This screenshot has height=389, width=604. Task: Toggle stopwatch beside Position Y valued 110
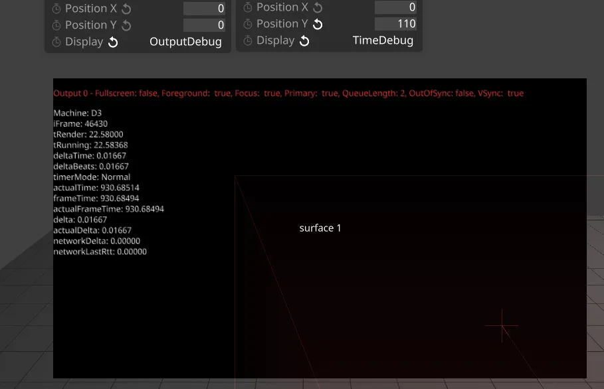247,24
